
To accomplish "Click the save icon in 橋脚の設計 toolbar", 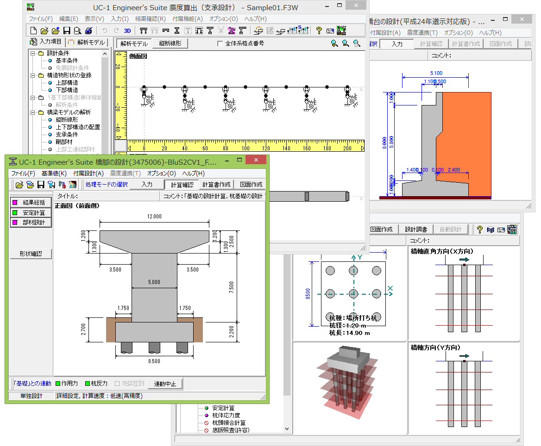I will (x=41, y=185).
